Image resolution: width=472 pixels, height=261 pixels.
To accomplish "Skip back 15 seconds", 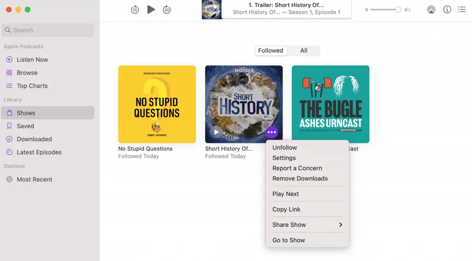I will [135, 10].
